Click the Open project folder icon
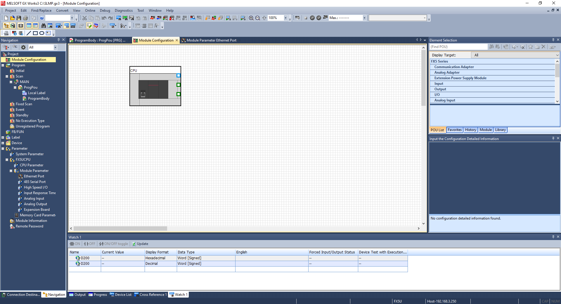This screenshot has width=561, height=304. 12,18
